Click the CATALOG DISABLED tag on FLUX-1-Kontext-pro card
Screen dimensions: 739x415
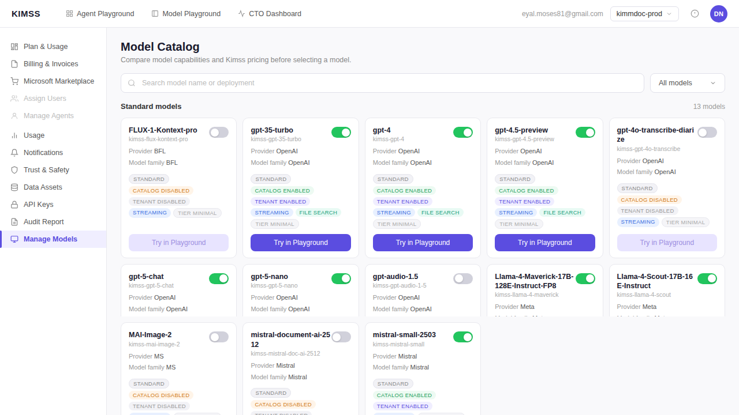point(161,191)
